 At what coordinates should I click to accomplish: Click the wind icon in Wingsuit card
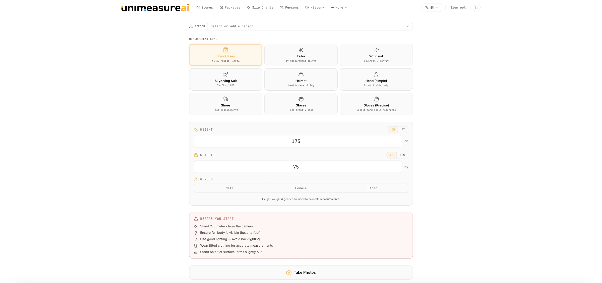coord(376,50)
